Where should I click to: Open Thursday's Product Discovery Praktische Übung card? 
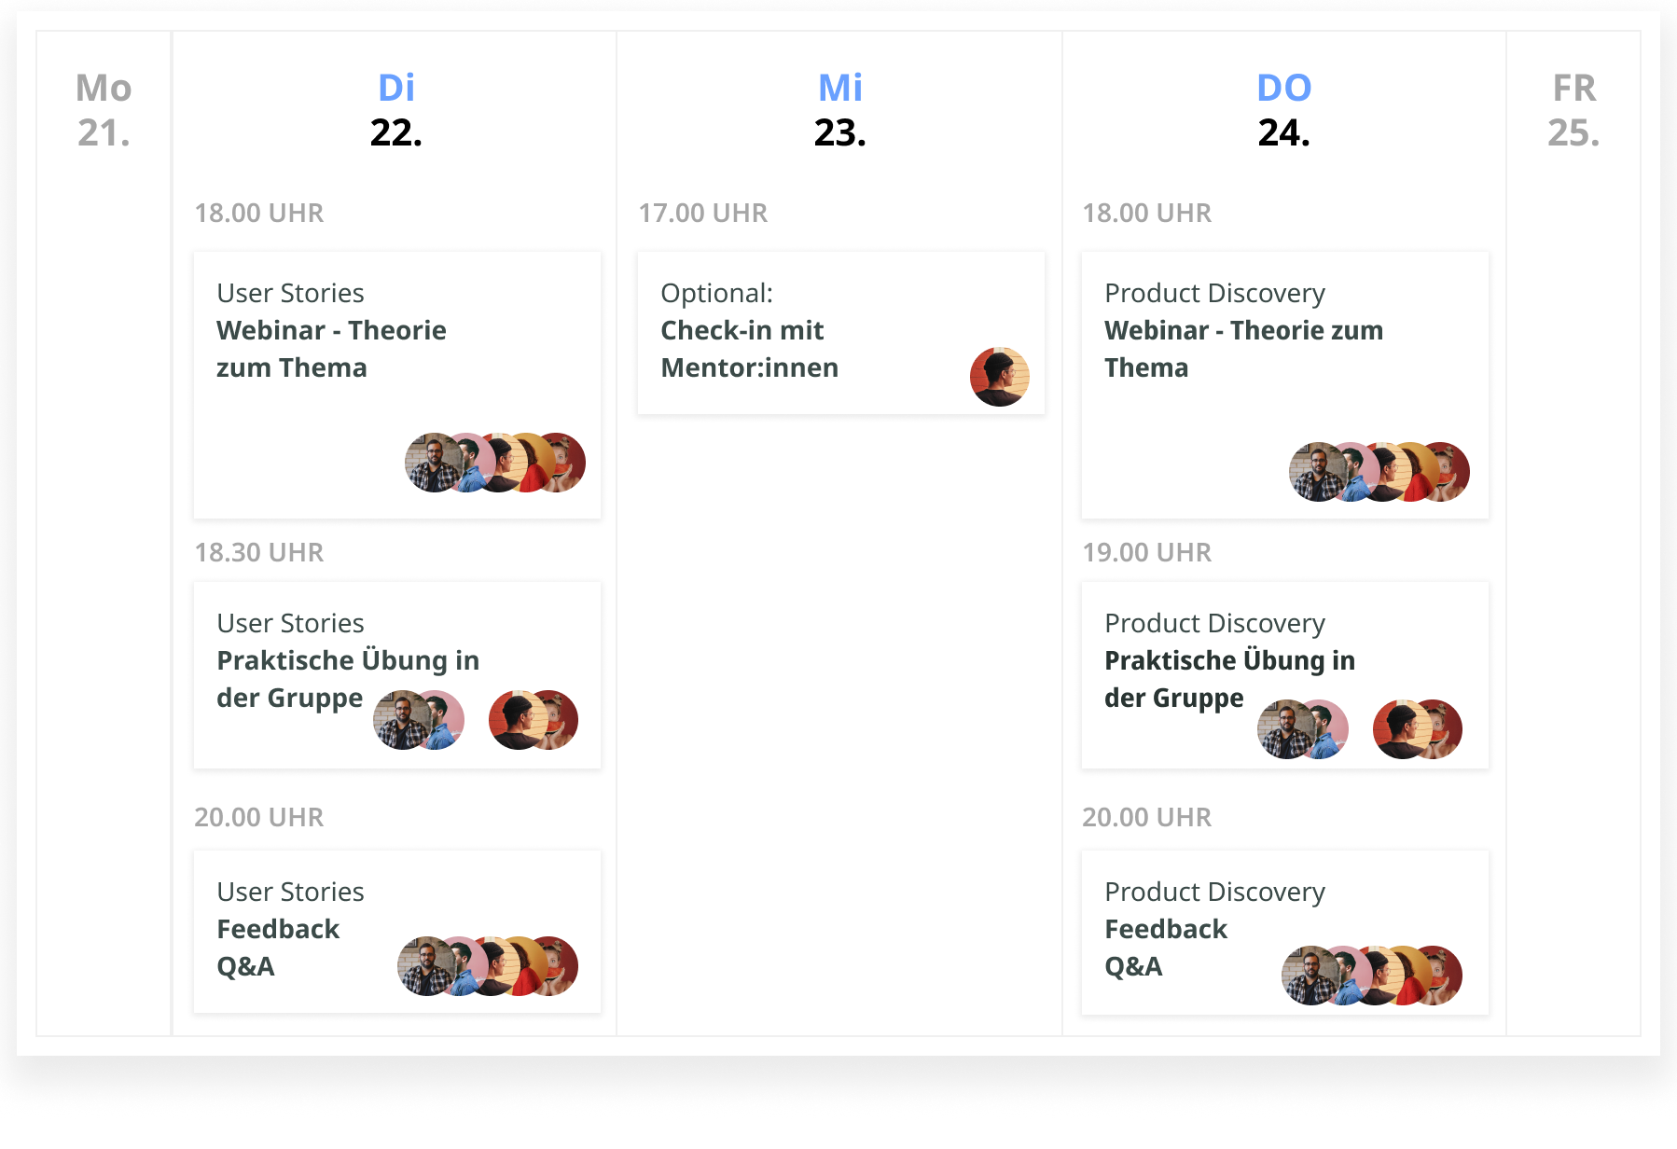1285,675
